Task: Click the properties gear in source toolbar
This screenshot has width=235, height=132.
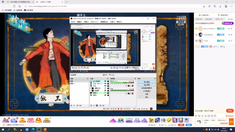Action: pos(105,75)
